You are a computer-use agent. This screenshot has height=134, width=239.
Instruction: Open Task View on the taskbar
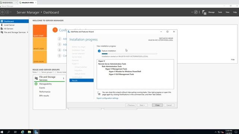click(15, 132)
